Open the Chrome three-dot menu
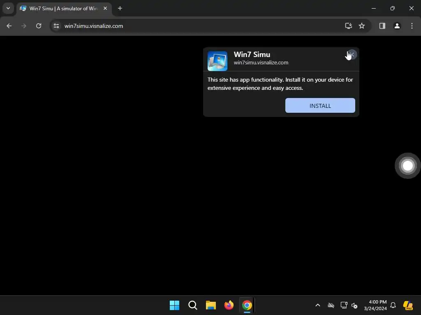421x315 pixels. point(412,26)
